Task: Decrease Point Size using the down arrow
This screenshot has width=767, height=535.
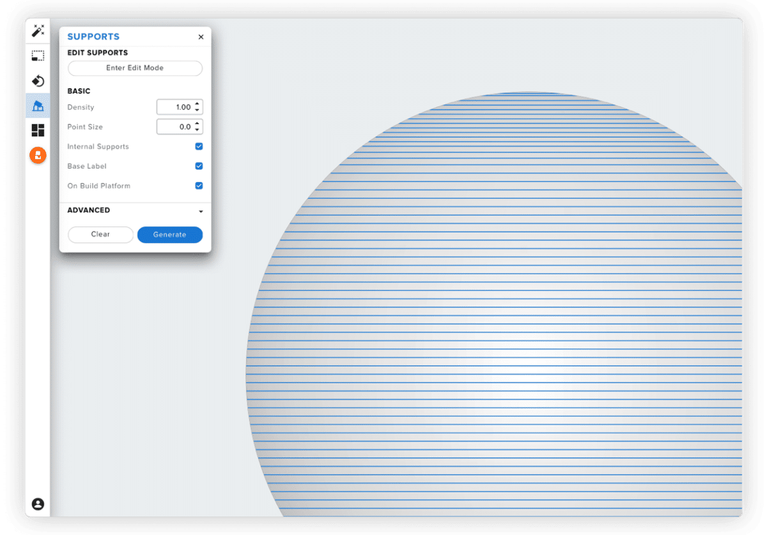Action: pyautogui.click(x=198, y=129)
